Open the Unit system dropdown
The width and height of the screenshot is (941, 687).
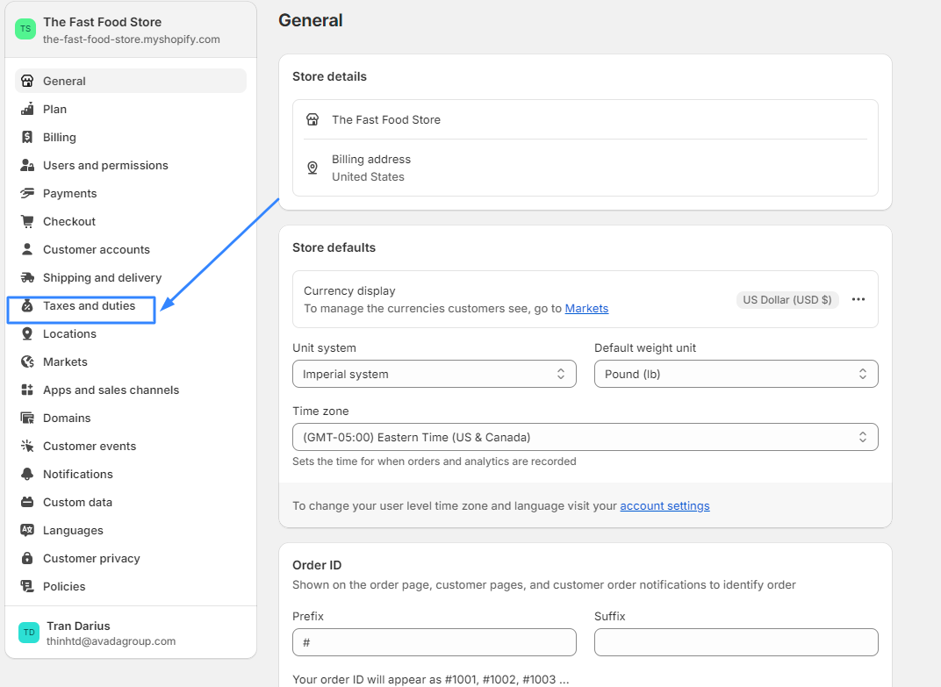[434, 373]
